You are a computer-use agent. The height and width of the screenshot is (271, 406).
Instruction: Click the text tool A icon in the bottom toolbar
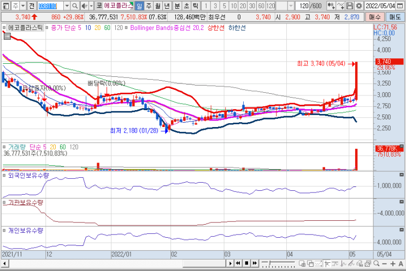401,263
